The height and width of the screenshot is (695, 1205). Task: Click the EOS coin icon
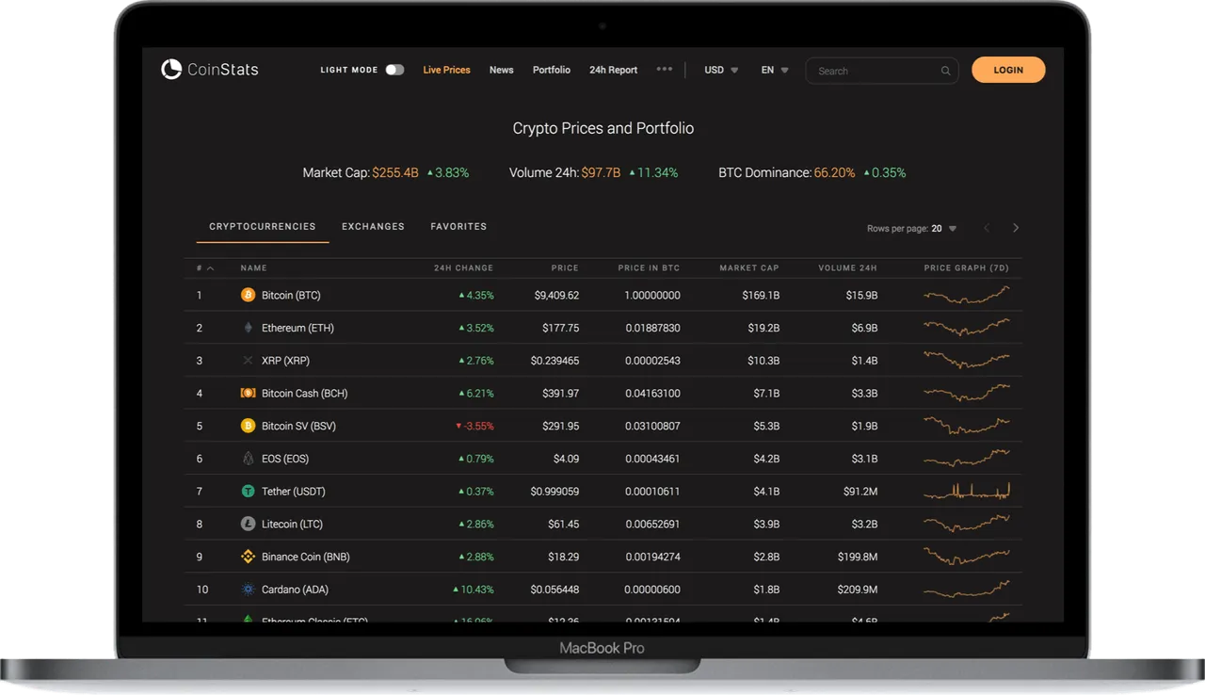(249, 459)
